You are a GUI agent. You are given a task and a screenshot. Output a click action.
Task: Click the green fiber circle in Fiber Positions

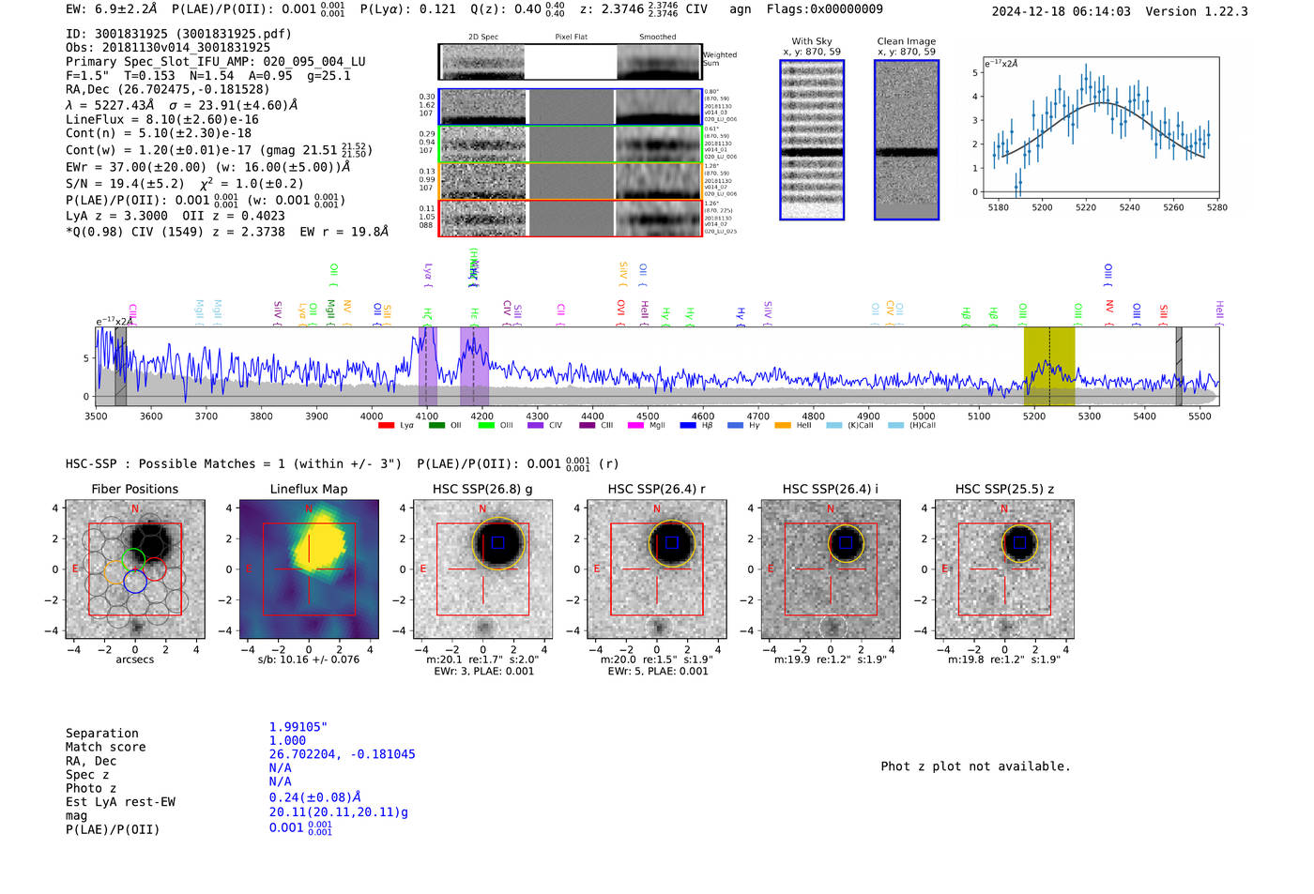pos(133,558)
